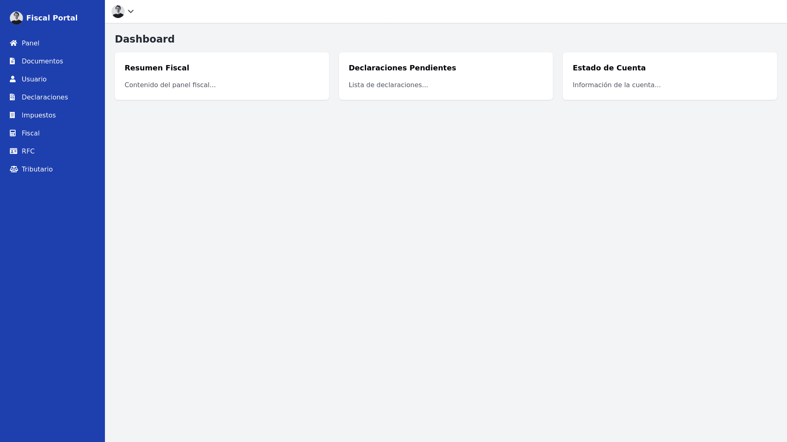
Task: Open the Estado de Cuenta card
Action: coord(670,76)
